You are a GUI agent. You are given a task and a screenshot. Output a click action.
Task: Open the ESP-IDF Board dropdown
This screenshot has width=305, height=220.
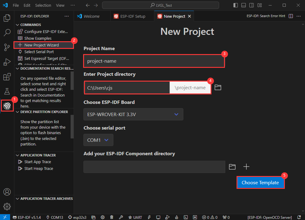point(133,114)
